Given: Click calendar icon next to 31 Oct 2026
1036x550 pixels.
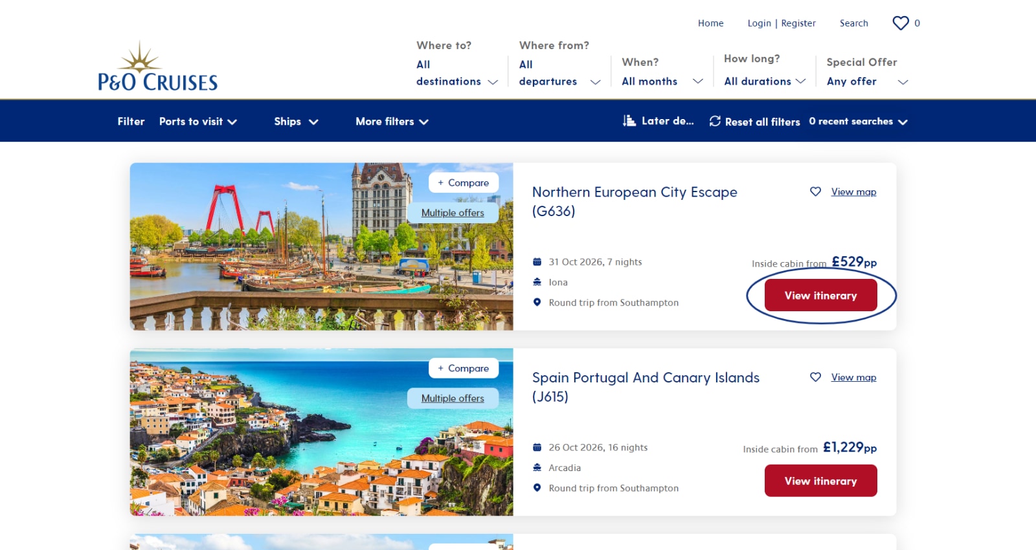Looking at the screenshot, I should pyautogui.click(x=537, y=262).
